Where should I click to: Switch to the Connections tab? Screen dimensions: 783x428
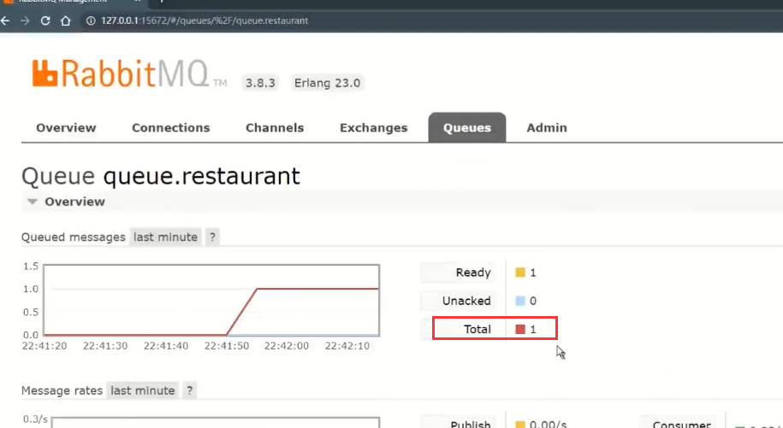pos(171,128)
